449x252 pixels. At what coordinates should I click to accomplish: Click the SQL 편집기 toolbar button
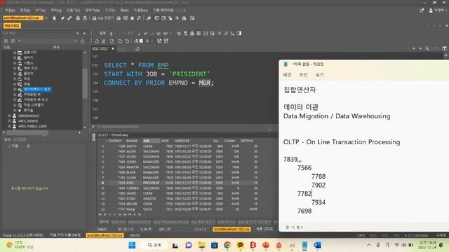point(103,18)
